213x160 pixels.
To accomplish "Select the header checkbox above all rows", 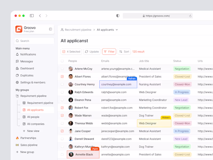I will coord(62,61).
